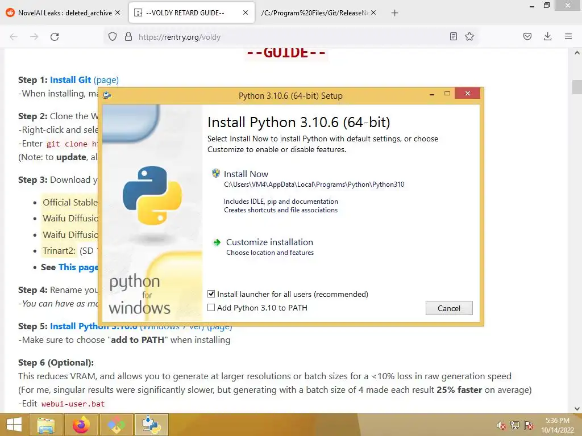Image resolution: width=582 pixels, height=436 pixels.
Task: Go forward with the browser forward arrow
Action: pos(34,37)
